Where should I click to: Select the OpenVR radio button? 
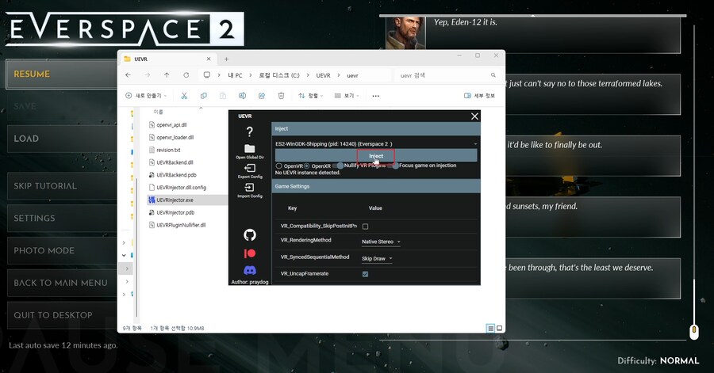pyautogui.click(x=278, y=166)
